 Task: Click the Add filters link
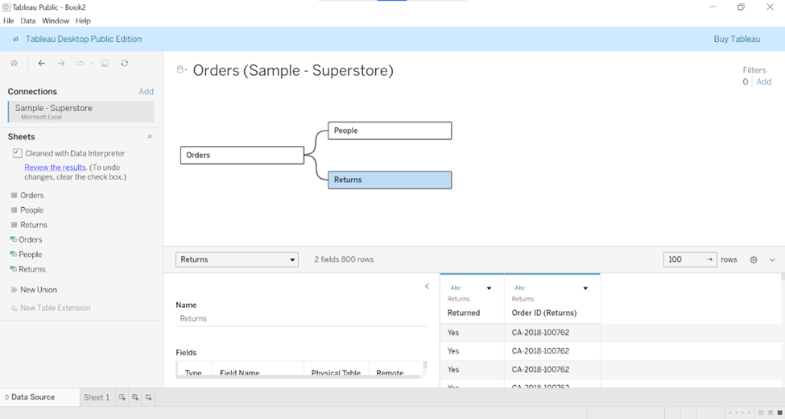pyautogui.click(x=763, y=81)
